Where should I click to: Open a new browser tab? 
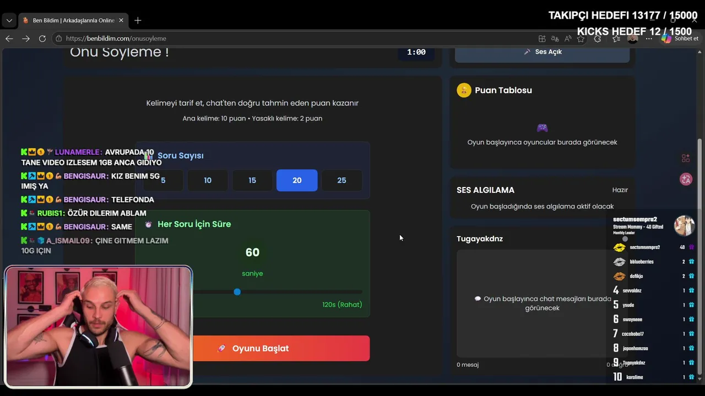[x=138, y=20]
